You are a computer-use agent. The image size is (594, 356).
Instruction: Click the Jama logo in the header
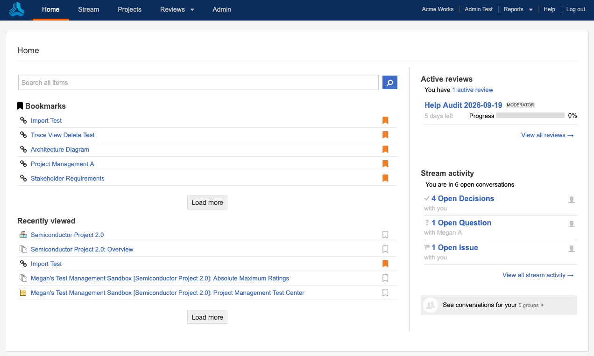point(16,9)
